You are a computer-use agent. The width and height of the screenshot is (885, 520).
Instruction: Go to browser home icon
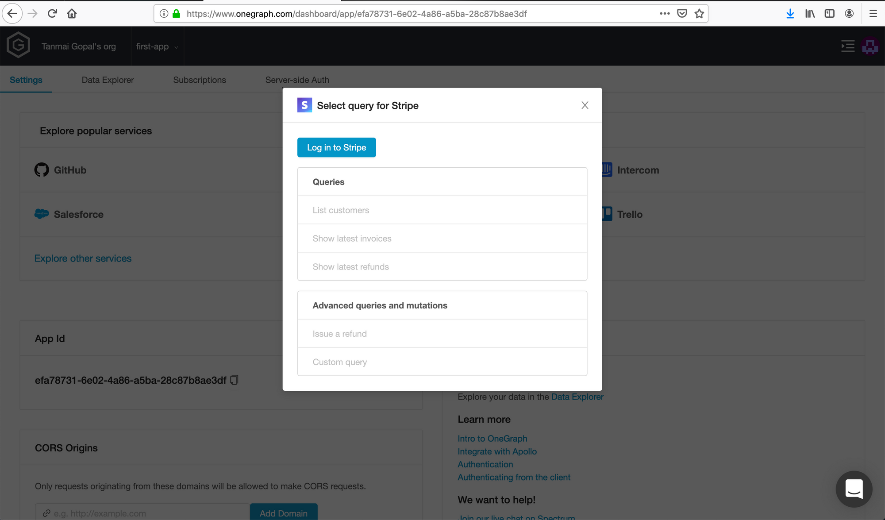tap(72, 13)
